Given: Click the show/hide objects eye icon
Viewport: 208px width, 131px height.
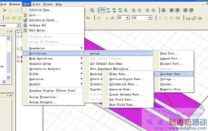Looking at the screenshot, I should 163,10.
